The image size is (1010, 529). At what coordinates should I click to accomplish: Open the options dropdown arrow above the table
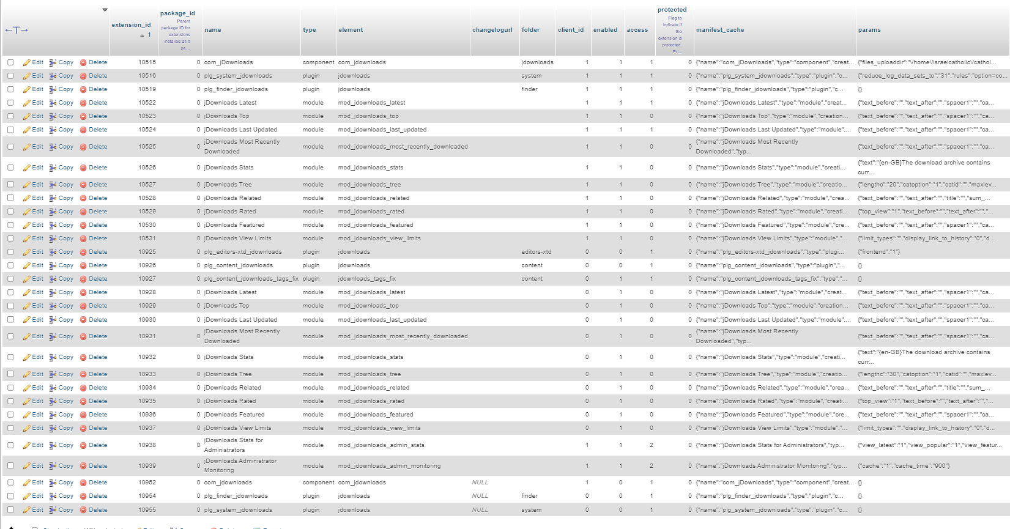(x=105, y=10)
